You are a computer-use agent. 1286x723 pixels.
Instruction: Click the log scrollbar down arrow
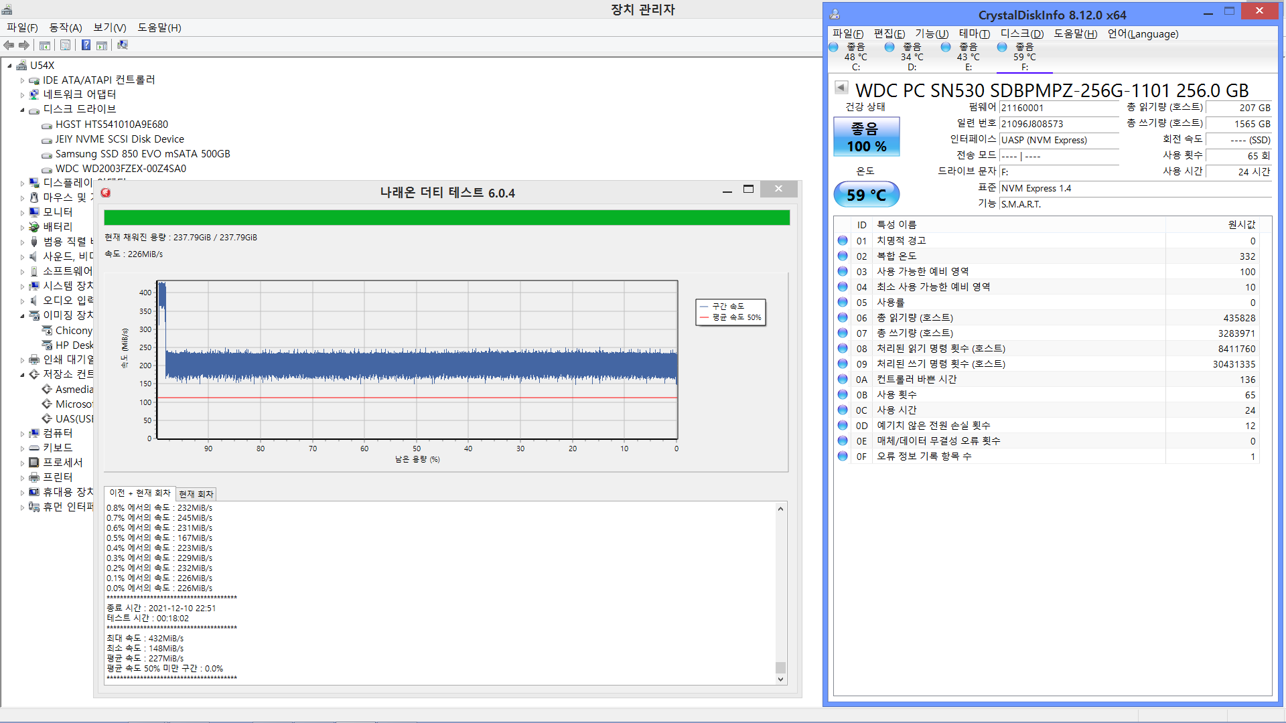tap(780, 679)
